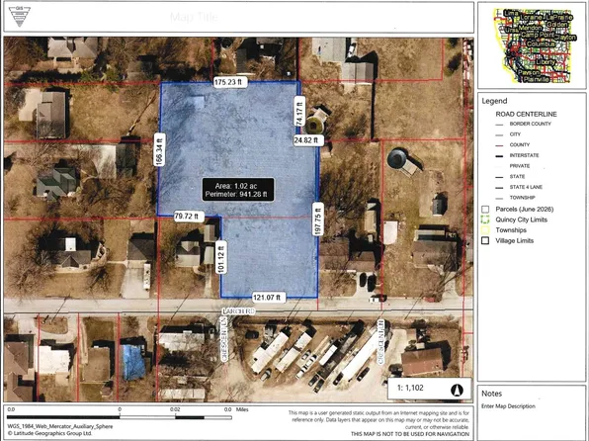
Task: Click the Village Limits legend box
Action: 485,240
